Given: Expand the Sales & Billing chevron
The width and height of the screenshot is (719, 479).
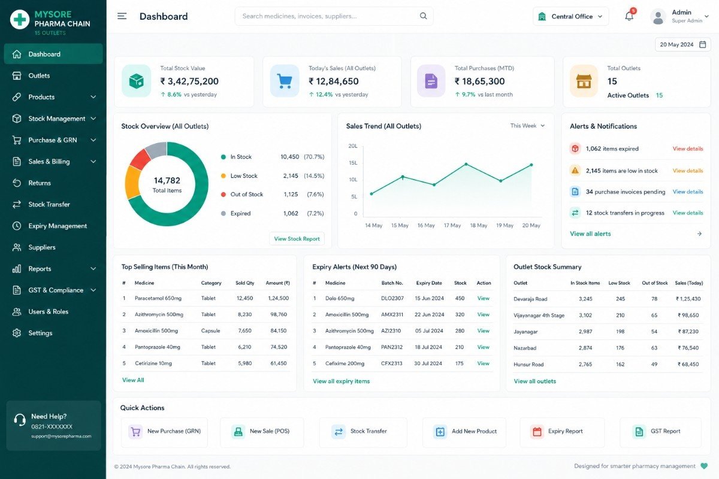Looking at the screenshot, I should coord(93,162).
